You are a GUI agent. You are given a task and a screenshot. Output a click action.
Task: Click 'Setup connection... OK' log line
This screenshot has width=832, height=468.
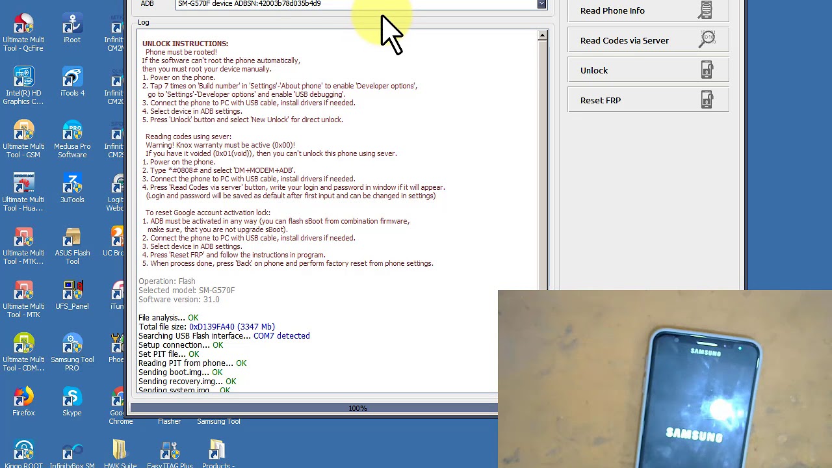[181, 345]
